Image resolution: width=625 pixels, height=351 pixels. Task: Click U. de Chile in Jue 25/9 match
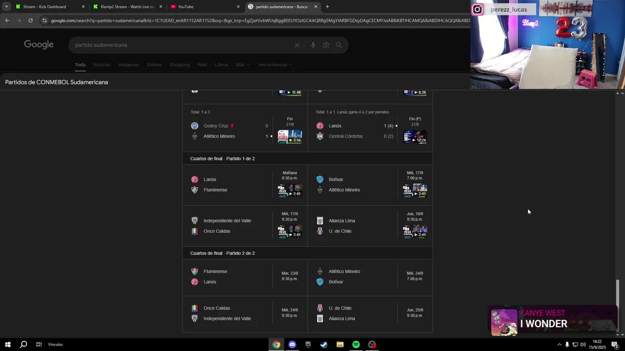[x=340, y=308]
